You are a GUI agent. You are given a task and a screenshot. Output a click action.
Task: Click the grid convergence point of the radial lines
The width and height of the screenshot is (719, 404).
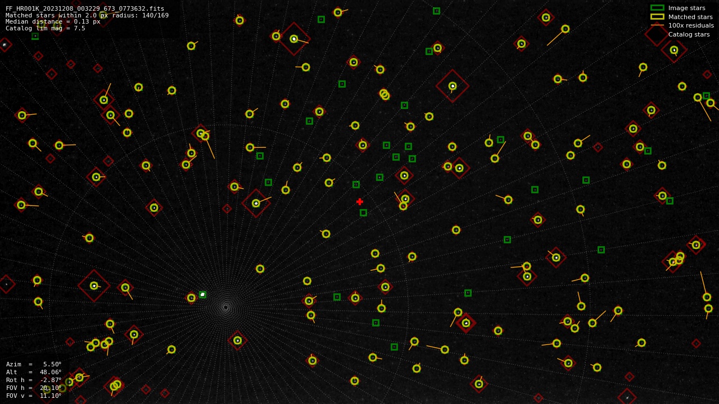pos(225,307)
